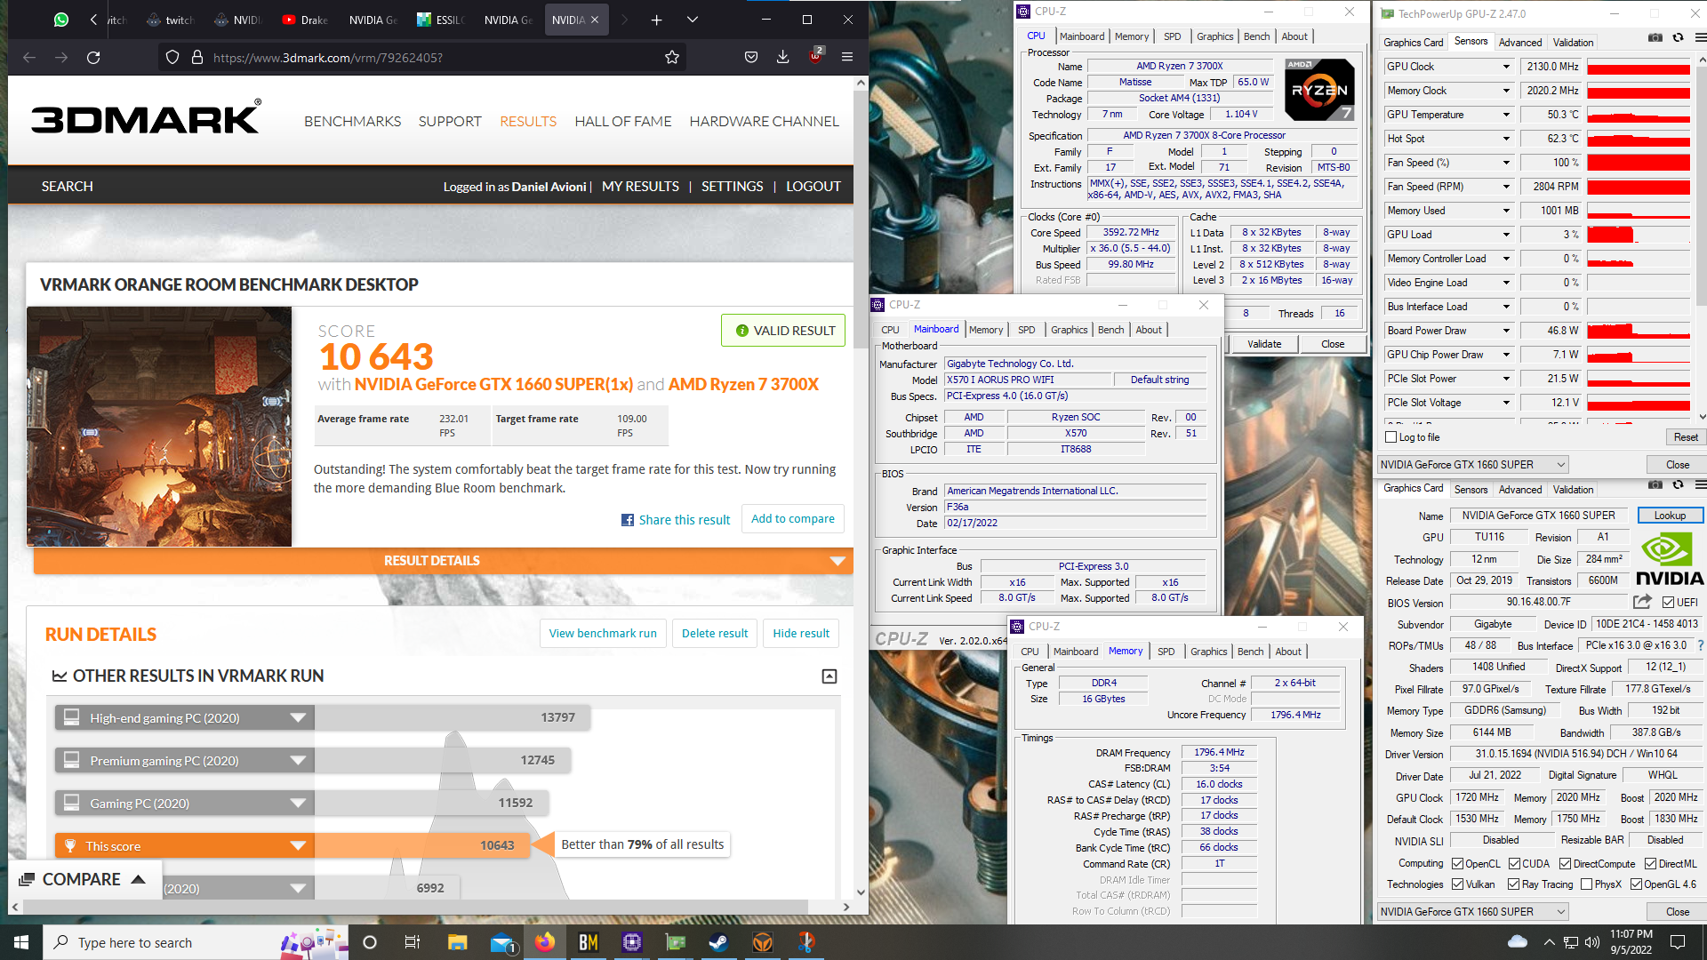Viewport: 1707px width, 960px height.
Task: Open notification center icon in taskbar
Action: pos(1678,942)
